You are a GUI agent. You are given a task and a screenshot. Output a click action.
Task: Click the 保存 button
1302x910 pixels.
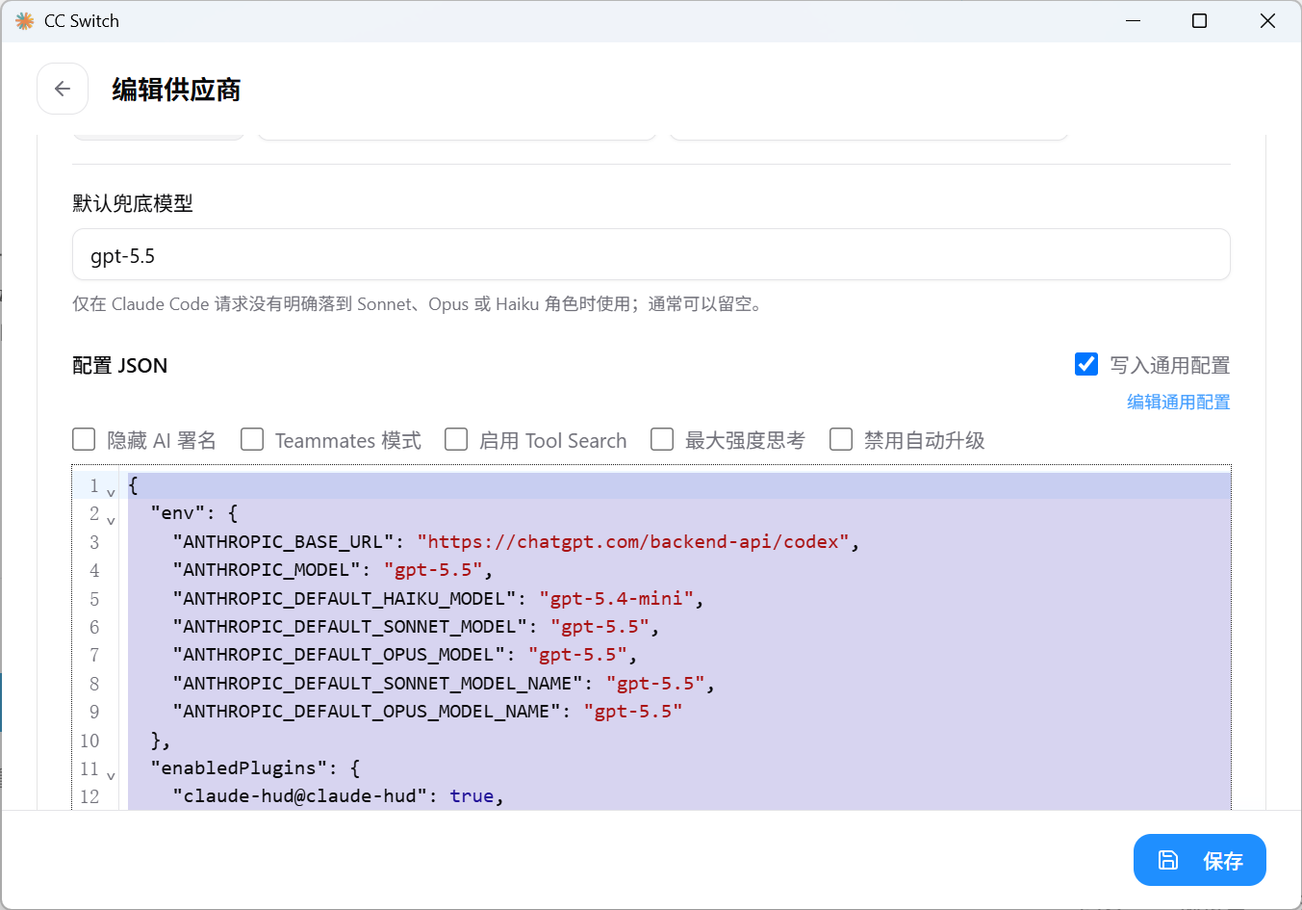pos(1200,860)
